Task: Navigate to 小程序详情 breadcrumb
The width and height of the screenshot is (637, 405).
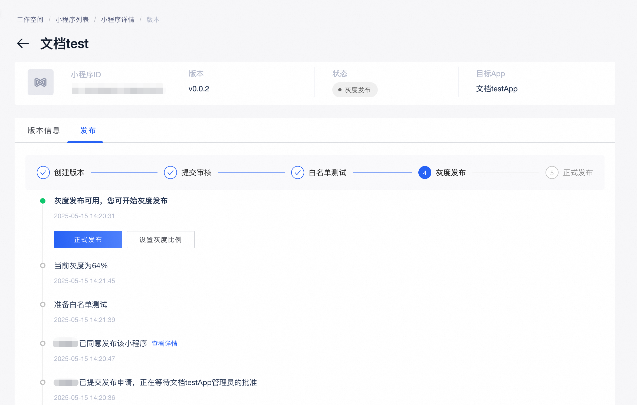Action: click(x=118, y=20)
